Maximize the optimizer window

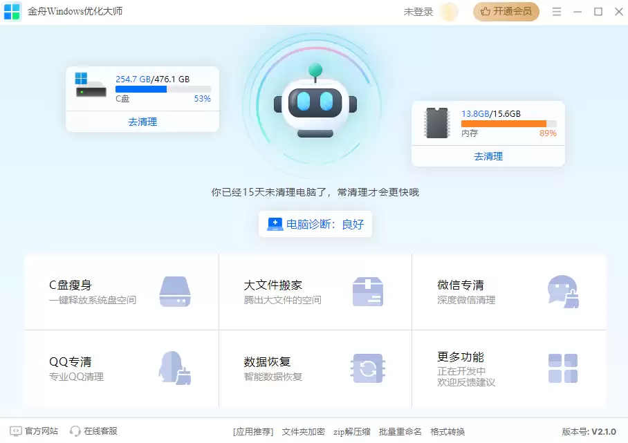(x=598, y=12)
